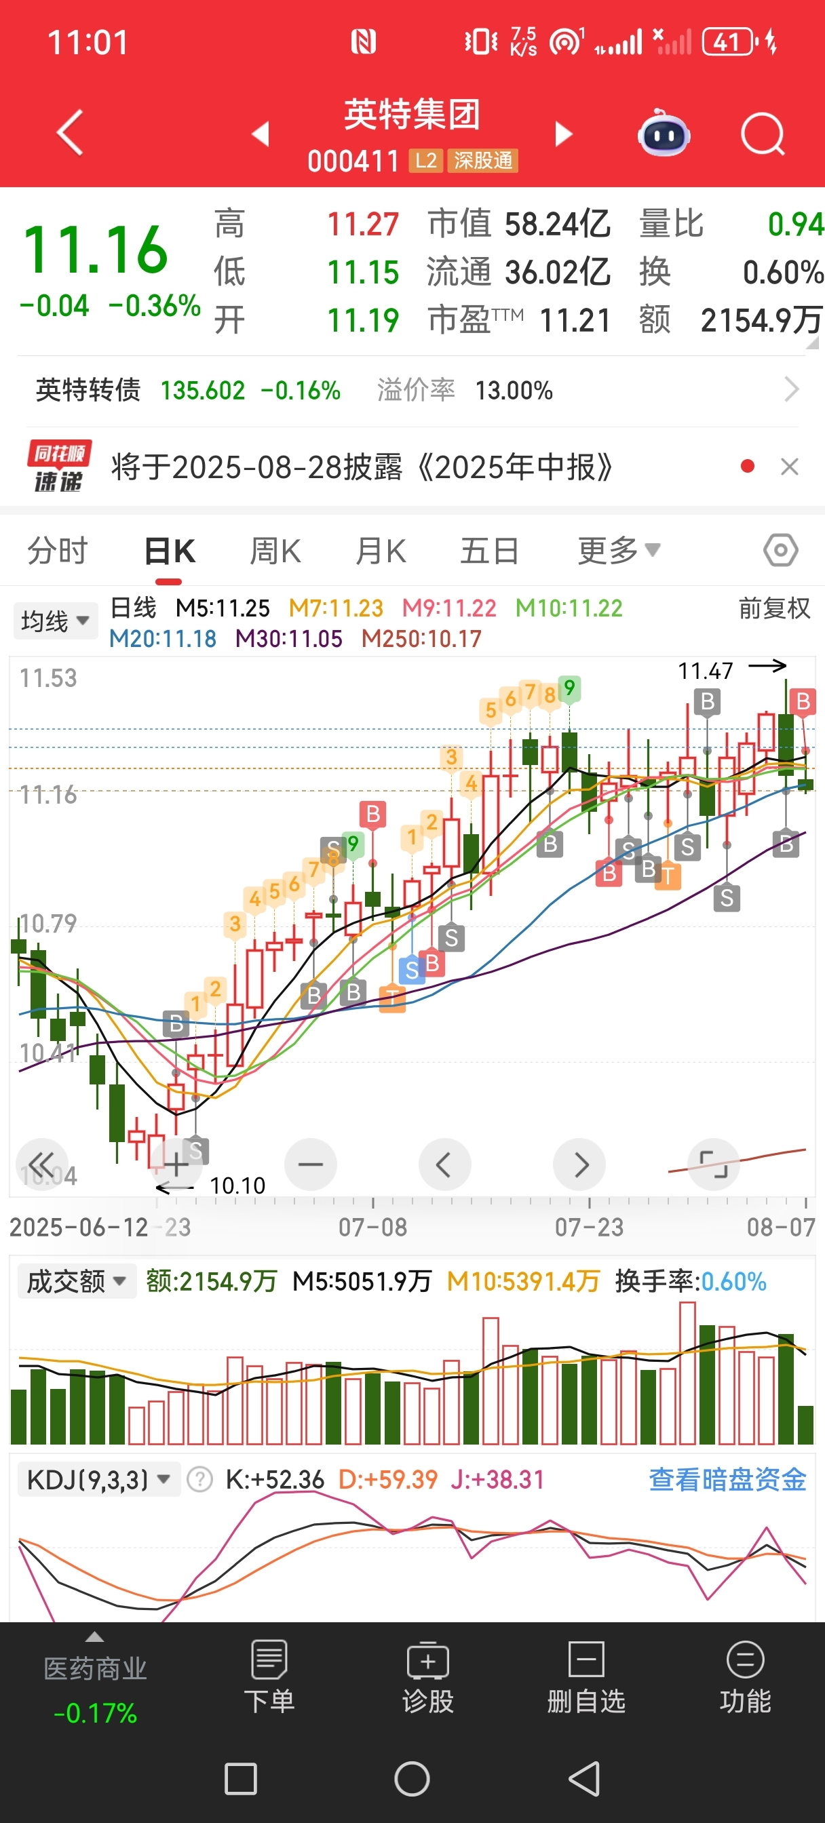Viewport: 825px width, 1823px height.
Task: Move chart right with round arrow button
Action: (x=579, y=1164)
